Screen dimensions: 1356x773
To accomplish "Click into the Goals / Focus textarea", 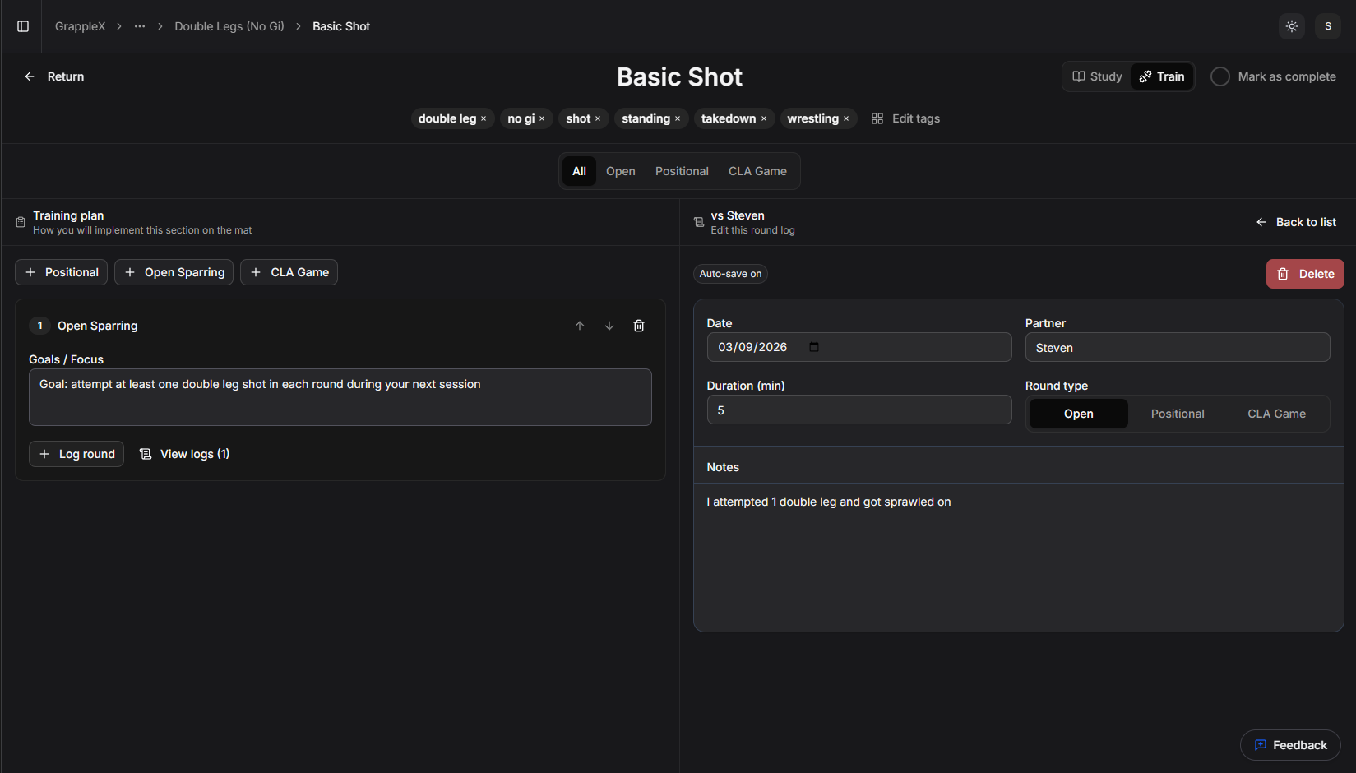I will click(340, 397).
